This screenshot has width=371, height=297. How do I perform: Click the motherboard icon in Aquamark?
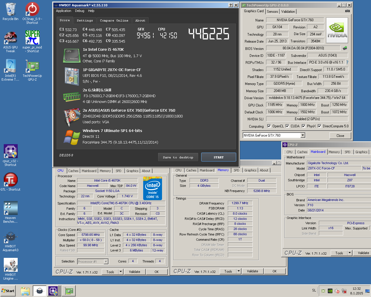72,76
